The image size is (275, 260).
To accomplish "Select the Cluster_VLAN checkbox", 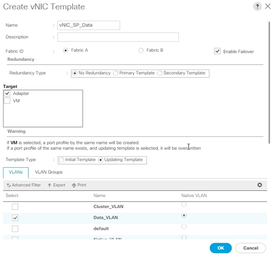I will (15, 207).
